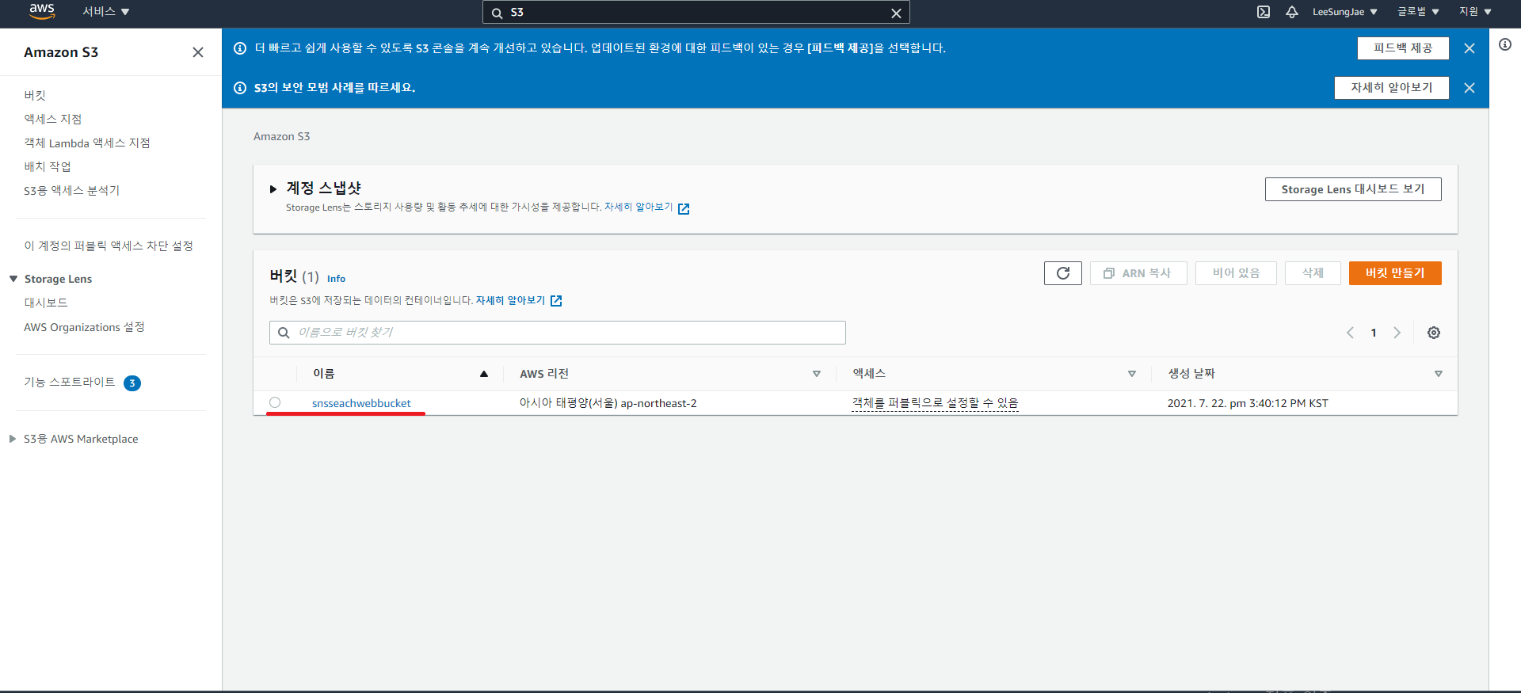Image resolution: width=1521 pixels, height=693 pixels.
Task: Open the LeeSungJae account dropdown
Action: pyautogui.click(x=1344, y=12)
